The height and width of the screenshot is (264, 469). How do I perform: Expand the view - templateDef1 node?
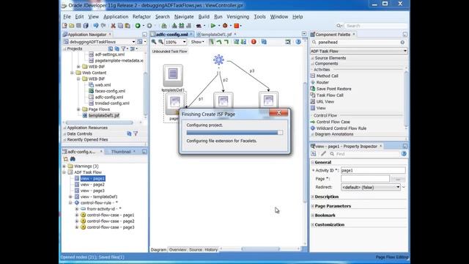click(70, 197)
